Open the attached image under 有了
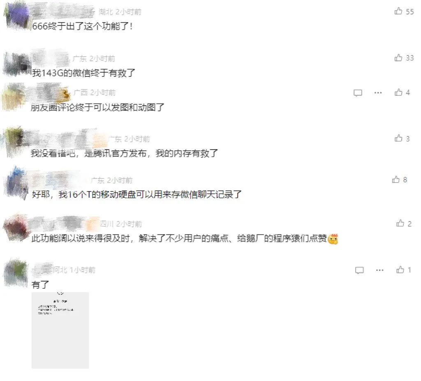421x381 pixels. pyautogui.click(x=60, y=330)
